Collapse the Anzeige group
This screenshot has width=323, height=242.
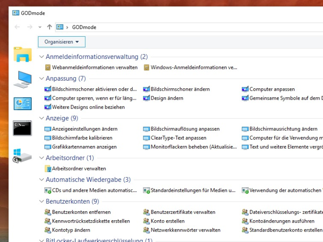[x=42, y=118]
